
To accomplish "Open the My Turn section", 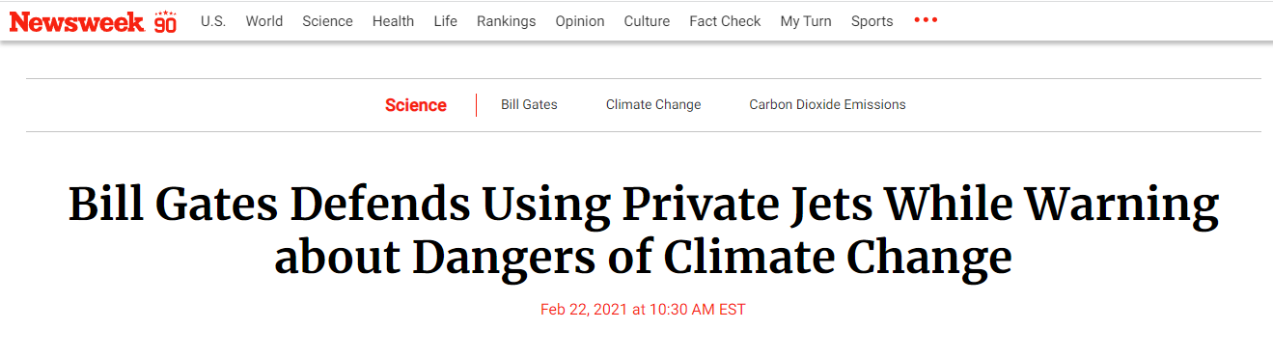I will tap(806, 21).
